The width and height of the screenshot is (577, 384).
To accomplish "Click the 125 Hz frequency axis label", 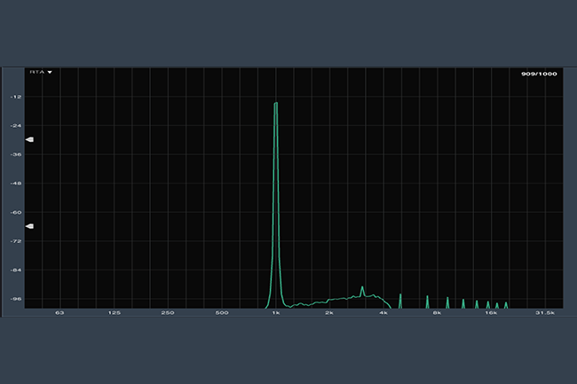I will tap(114, 313).
